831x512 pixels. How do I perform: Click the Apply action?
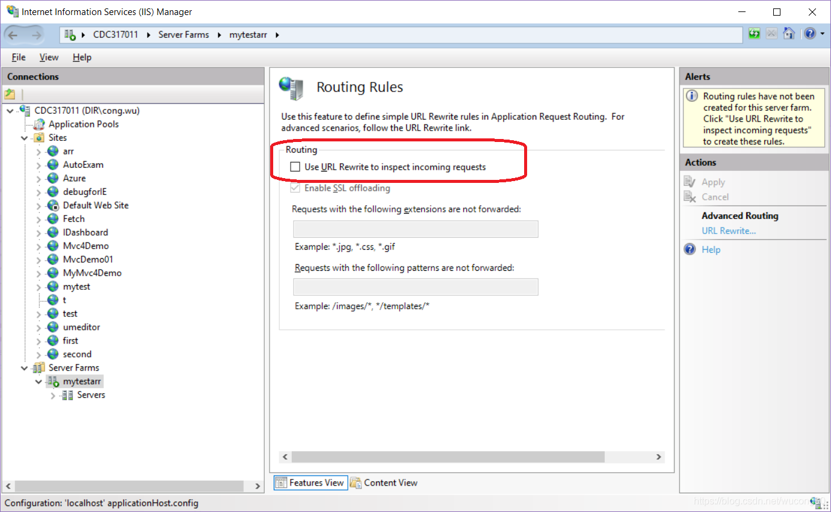(713, 182)
